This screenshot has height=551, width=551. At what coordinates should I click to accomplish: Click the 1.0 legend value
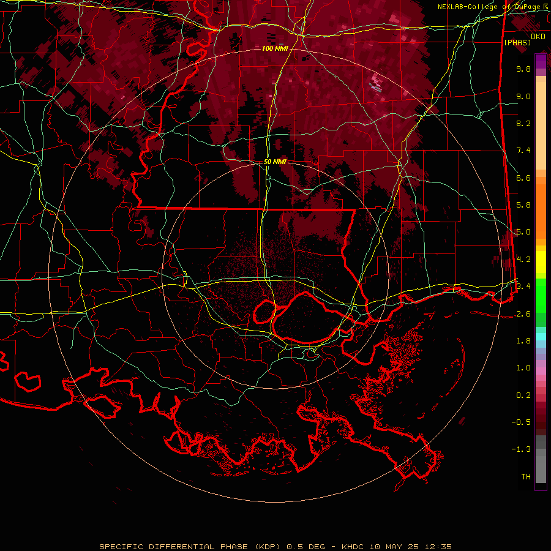point(523,368)
